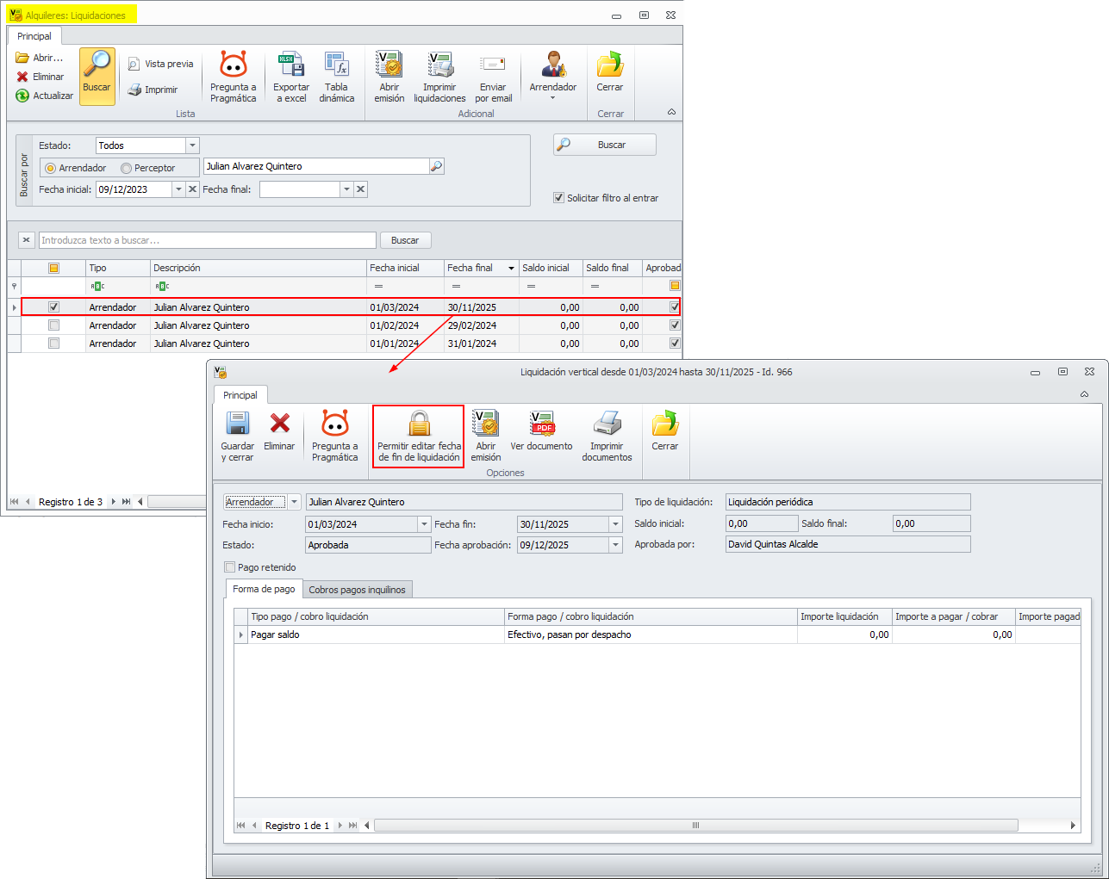Toggle Solicitar filtro al entrar checkbox
Screen dimensions: 1109x879
558,198
